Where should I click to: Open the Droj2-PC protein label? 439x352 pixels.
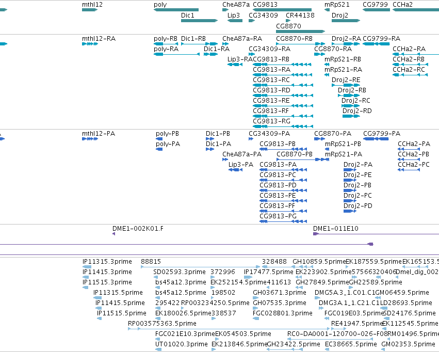click(357, 196)
